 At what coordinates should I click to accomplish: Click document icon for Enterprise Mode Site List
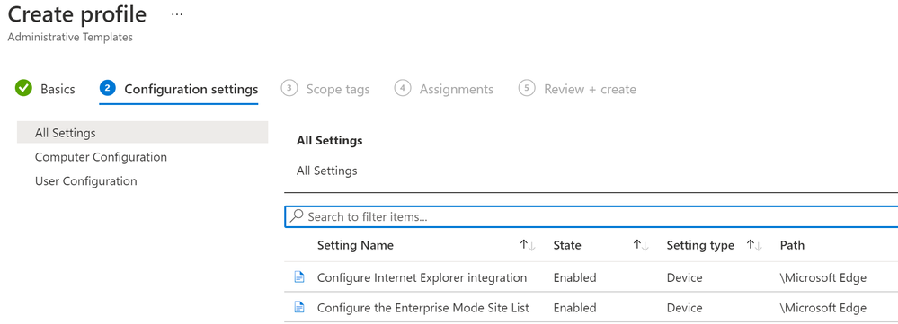pyautogui.click(x=299, y=308)
